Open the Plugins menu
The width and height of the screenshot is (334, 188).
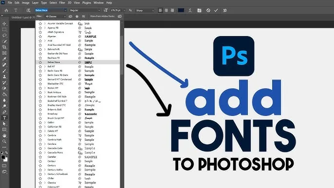(x=87, y=3)
